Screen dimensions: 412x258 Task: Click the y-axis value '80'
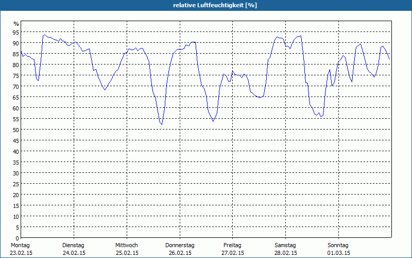click(x=16, y=65)
